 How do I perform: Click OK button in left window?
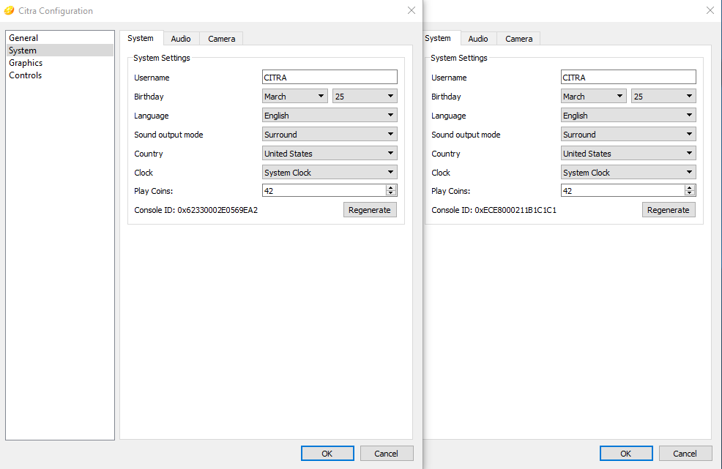(x=327, y=454)
